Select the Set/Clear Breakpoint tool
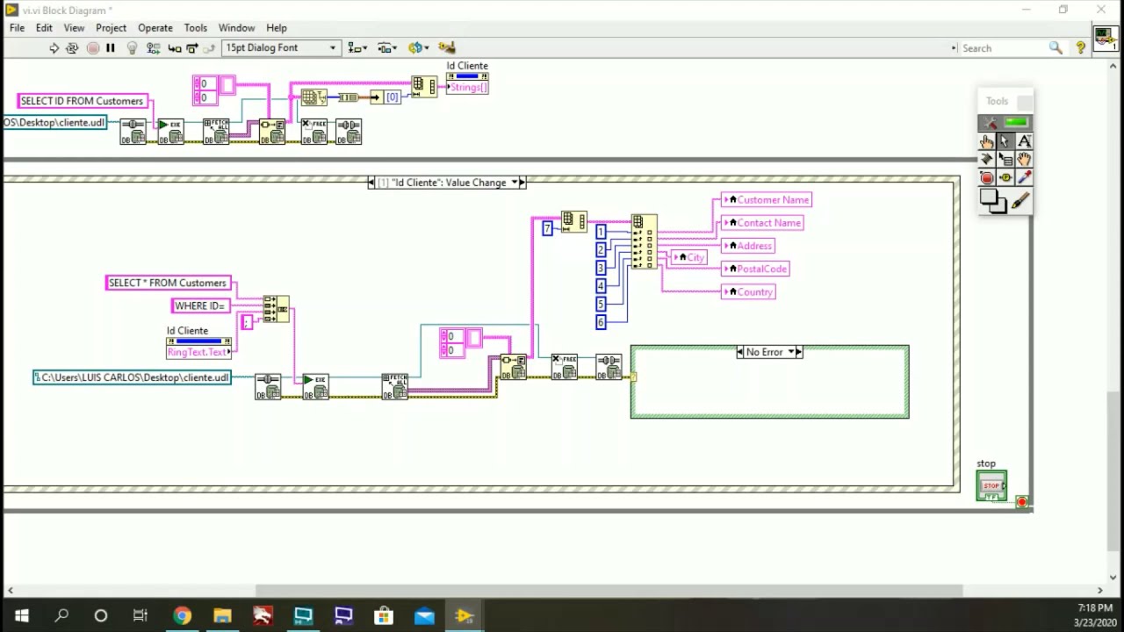 [987, 178]
